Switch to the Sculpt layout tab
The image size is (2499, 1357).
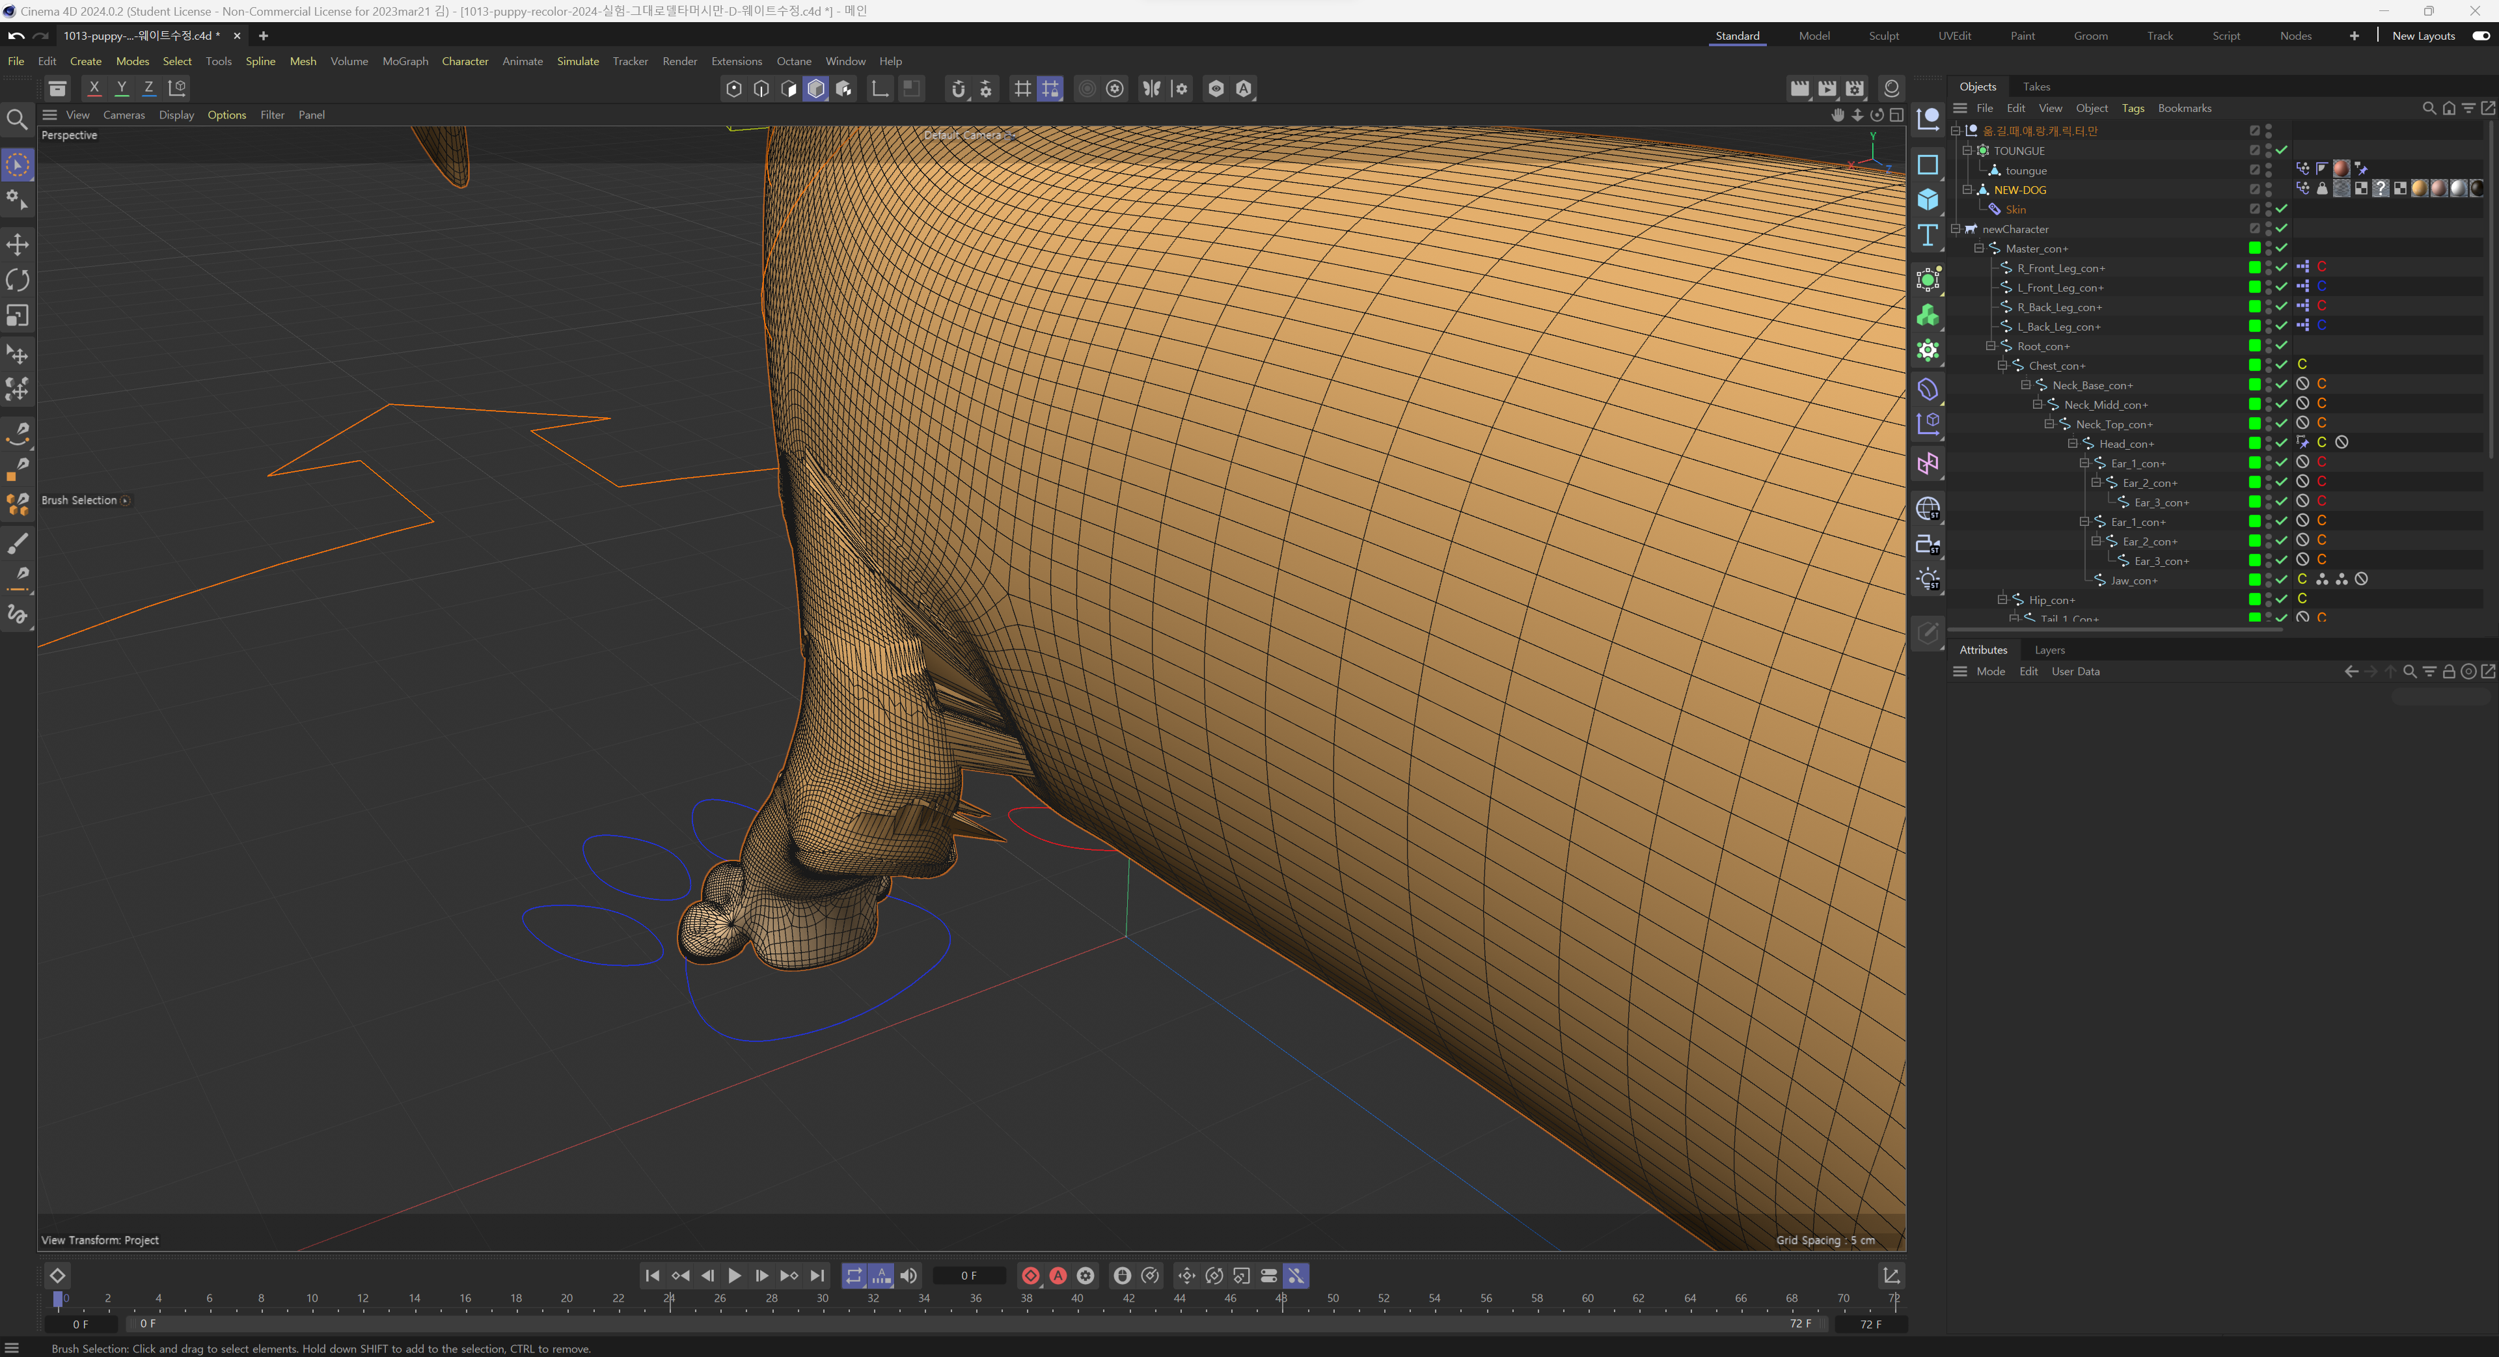point(1883,36)
